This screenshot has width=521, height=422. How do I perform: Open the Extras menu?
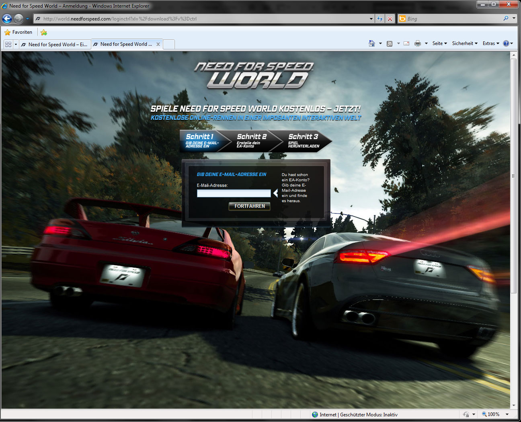(491, 43)
